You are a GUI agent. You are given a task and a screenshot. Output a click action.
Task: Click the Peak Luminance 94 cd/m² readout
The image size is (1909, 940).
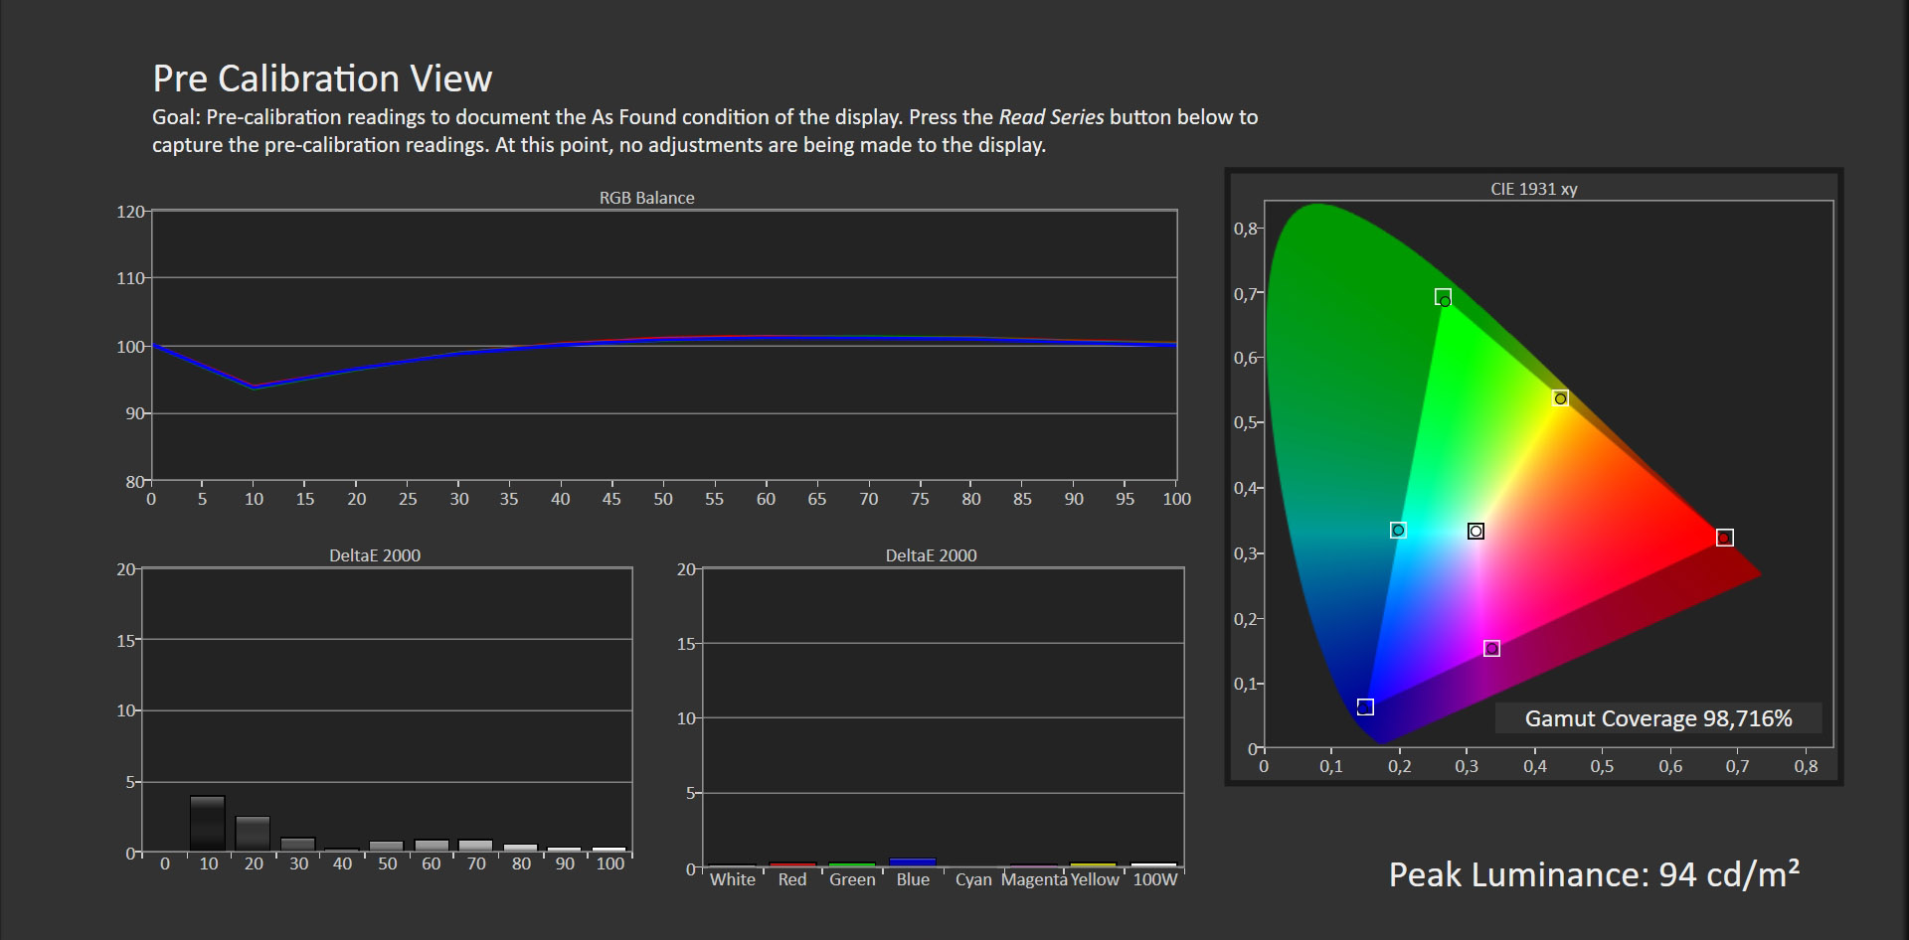(x=1593, y=874)
